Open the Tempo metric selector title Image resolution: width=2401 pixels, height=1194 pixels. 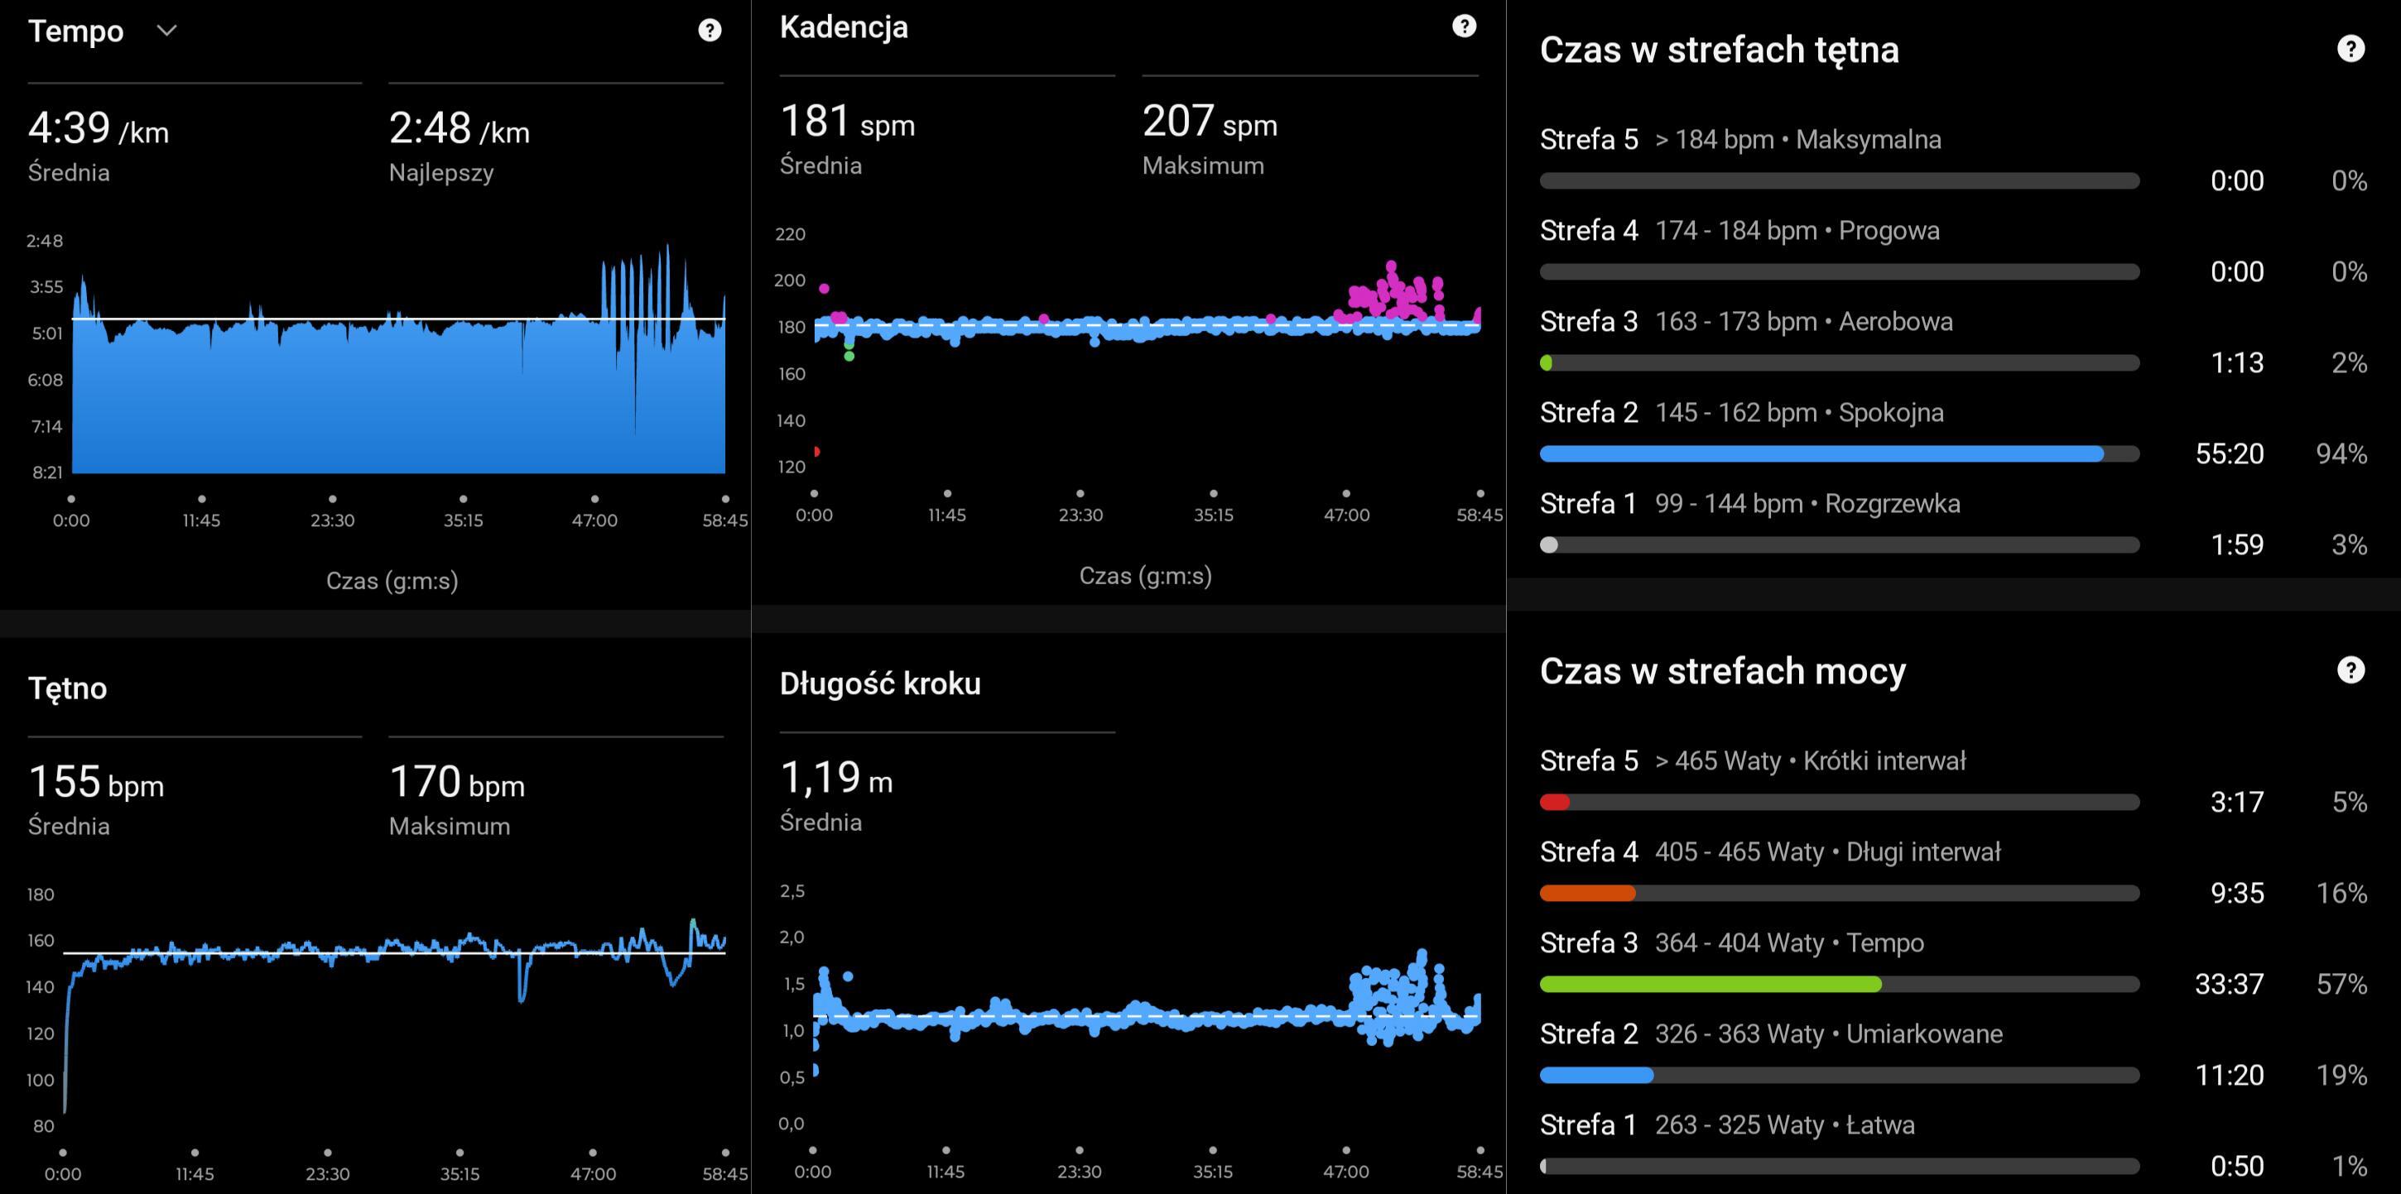(x=75, y=31)
